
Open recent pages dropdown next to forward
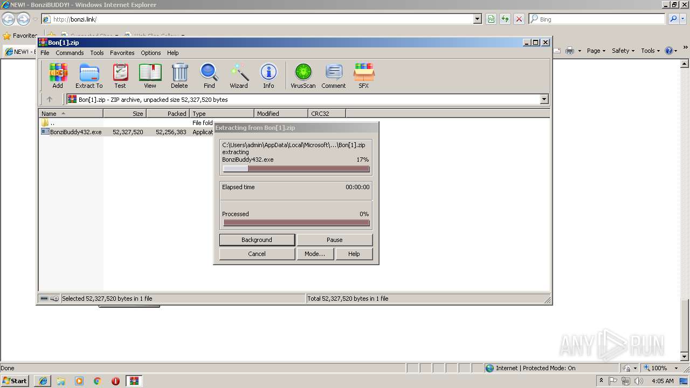click(x=35, y=19)
